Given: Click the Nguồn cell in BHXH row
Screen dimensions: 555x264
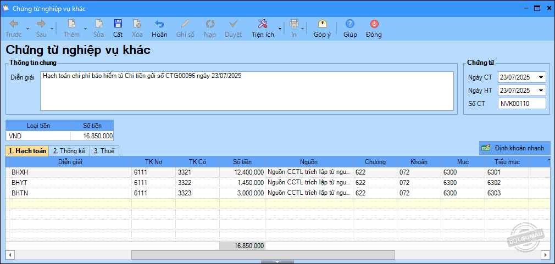Looking at the screenshot, I should point(309,172).
